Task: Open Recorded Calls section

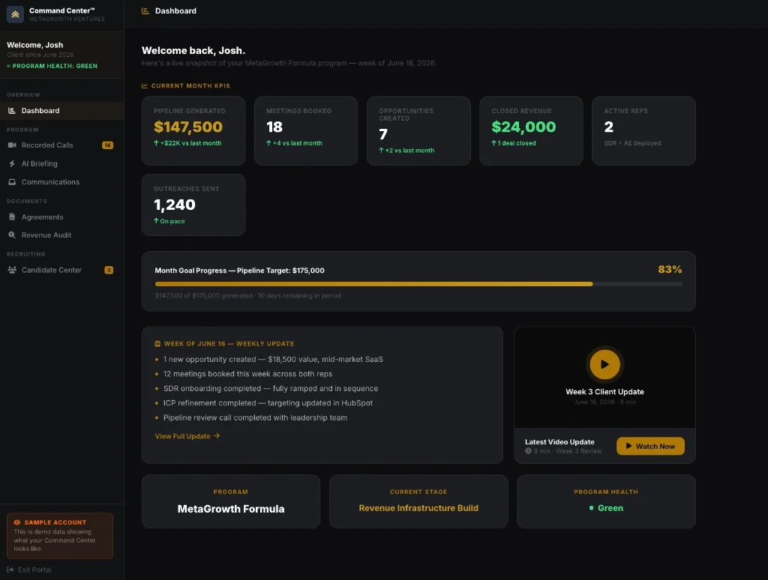Action: point(61,145)
